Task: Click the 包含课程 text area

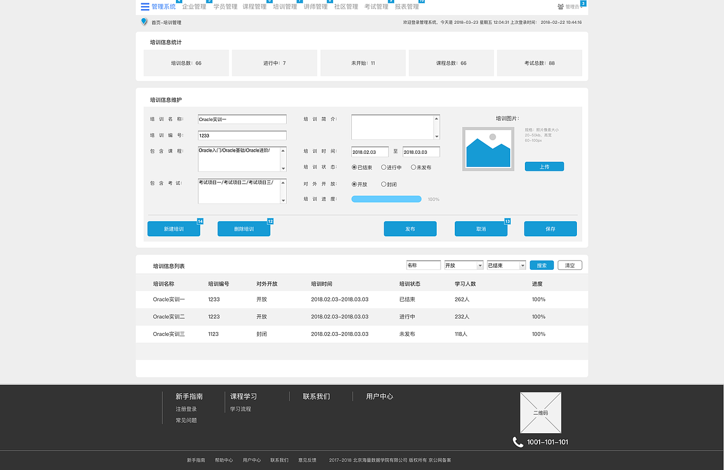Action: (x=242, y=159)
